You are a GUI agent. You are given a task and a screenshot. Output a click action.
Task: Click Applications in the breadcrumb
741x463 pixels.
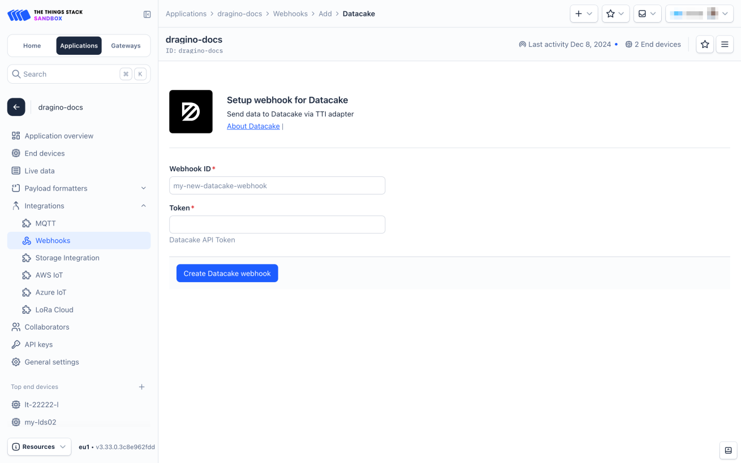[x=186, y=14]
